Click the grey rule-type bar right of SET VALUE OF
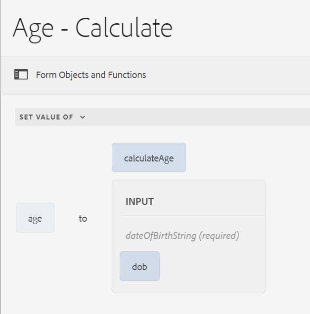The width and height of the screenshot is (310, 314). tap(198, 117)
